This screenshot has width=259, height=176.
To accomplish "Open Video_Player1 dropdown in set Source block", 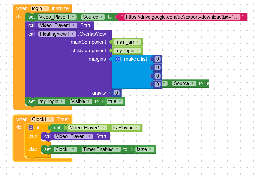I will (57, 17).
